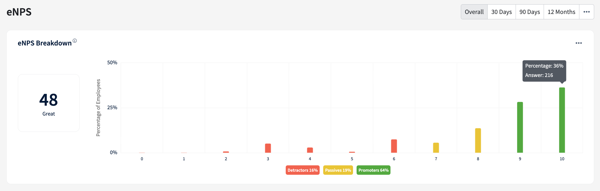Click the eNPS Breakdown info icon
This screenshot has width=600, height=191.
pos(75,41)
